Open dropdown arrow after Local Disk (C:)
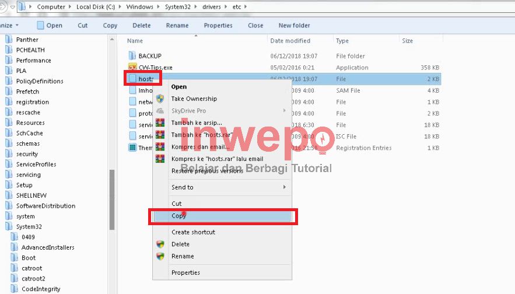The height and width of the screenshot is (294, 515). (119, 6)
